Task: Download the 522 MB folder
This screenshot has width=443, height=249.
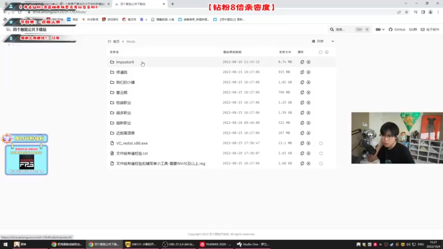Action: 308,123
